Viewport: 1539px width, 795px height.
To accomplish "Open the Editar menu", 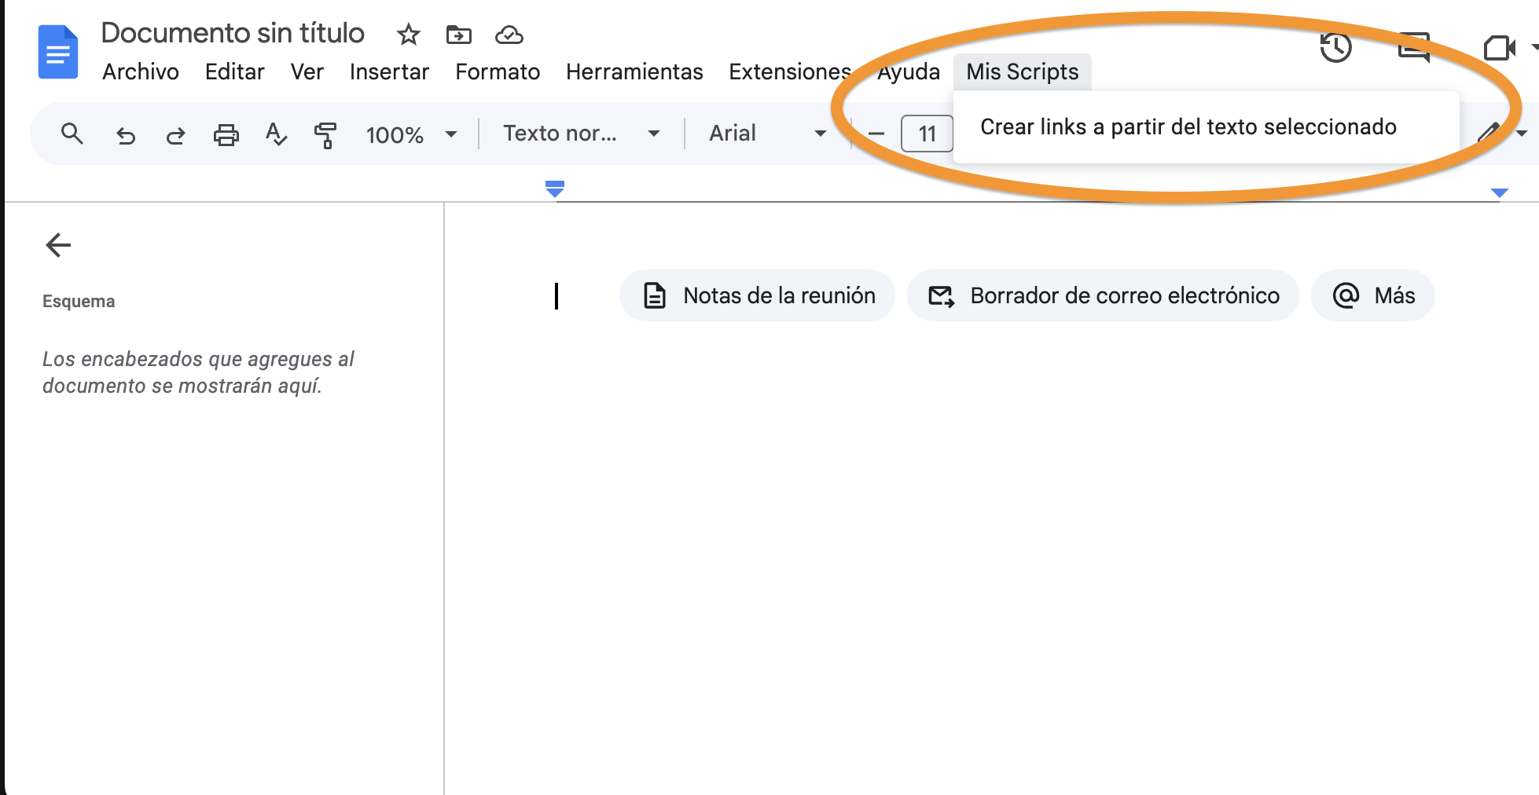I will point(234,71).
